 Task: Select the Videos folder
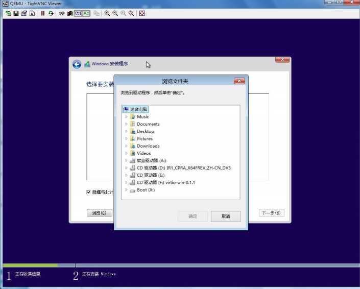[143, 153]
